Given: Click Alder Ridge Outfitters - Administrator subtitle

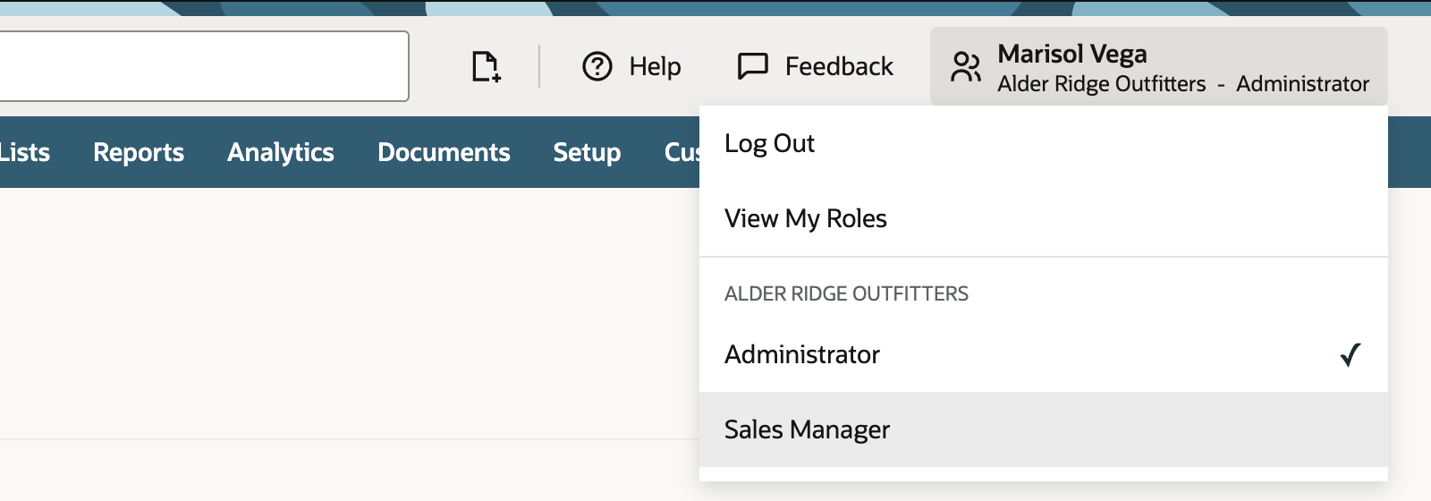Looking at the screenshot, I should pyautogui.click(x=1183, y=84).
